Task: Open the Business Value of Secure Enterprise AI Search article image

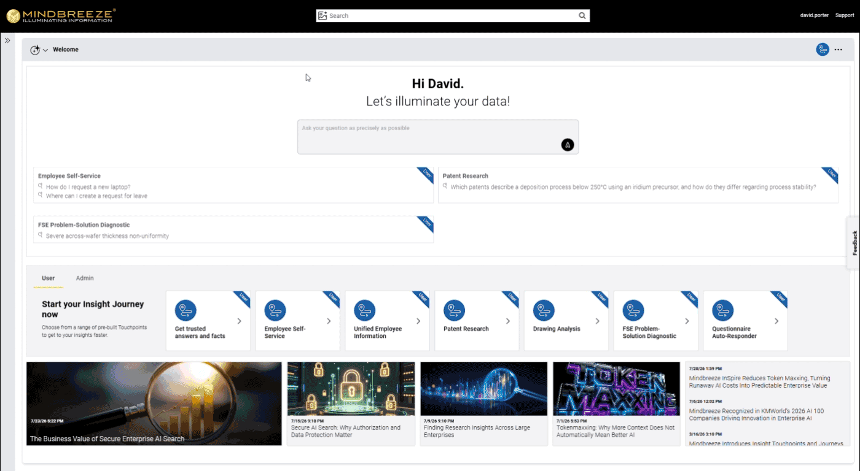Action: pos(154,404)
